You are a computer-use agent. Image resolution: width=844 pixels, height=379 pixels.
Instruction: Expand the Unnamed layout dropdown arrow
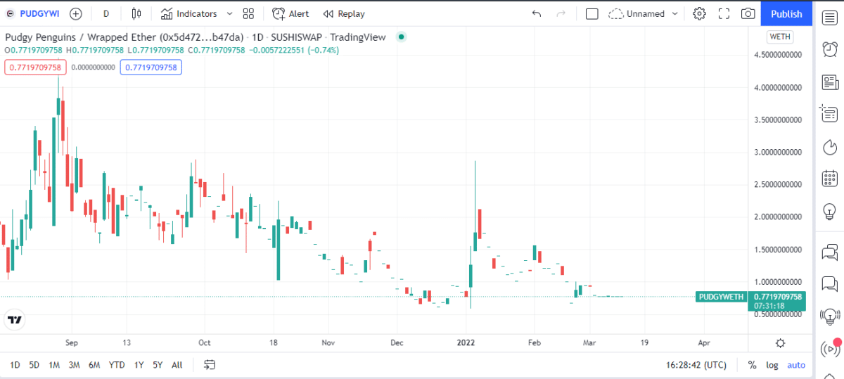tap(675, 13)
